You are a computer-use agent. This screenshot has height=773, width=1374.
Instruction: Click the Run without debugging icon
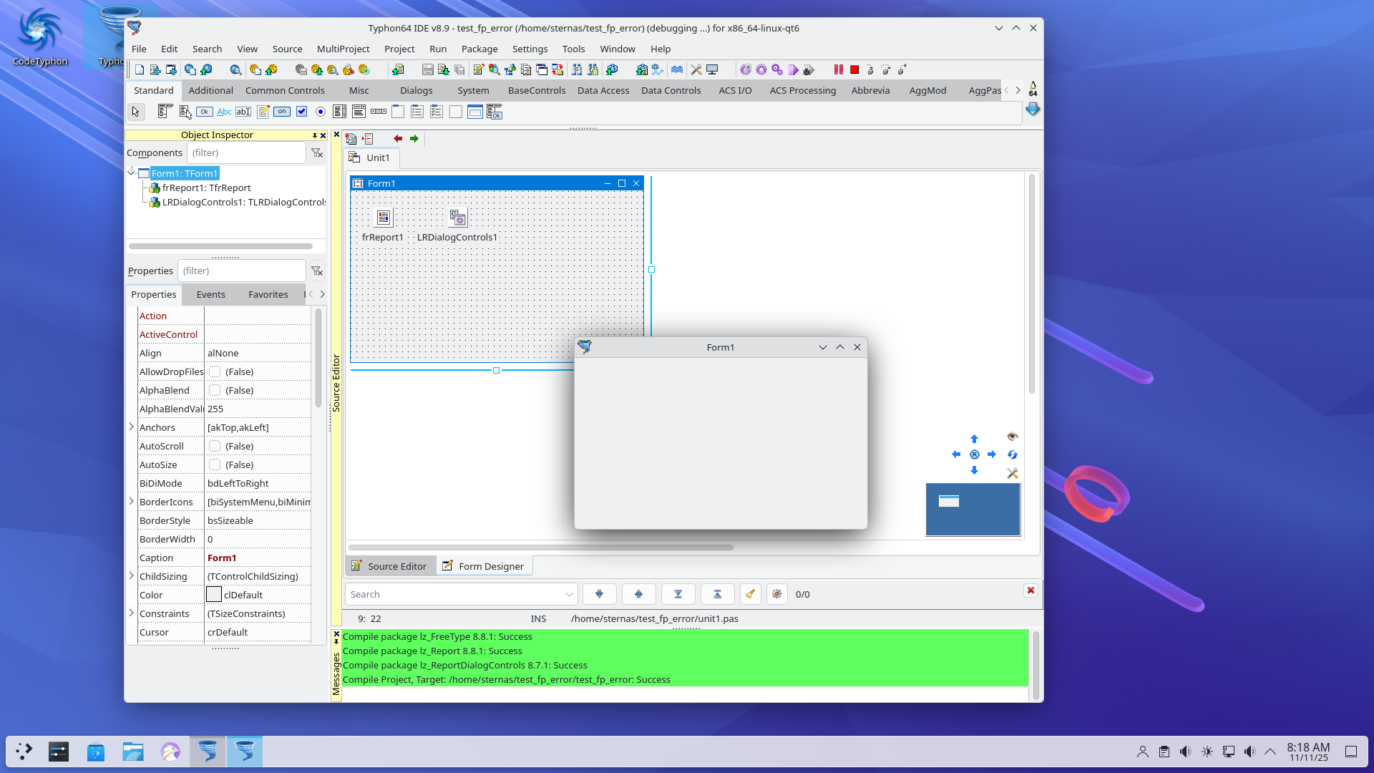coord(793,69)
